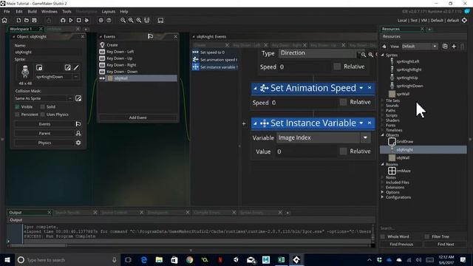The width and height of the screenshot is (473, 266).
Task: Open a project from toolbar
Action: coord(27,20)
